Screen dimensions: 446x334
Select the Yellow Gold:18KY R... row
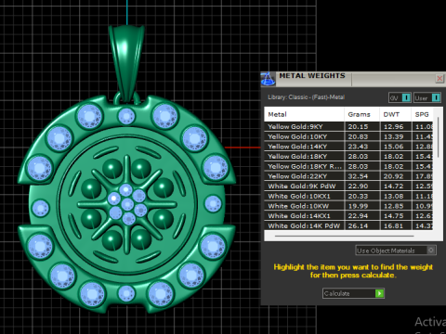(x=348, y=166)
